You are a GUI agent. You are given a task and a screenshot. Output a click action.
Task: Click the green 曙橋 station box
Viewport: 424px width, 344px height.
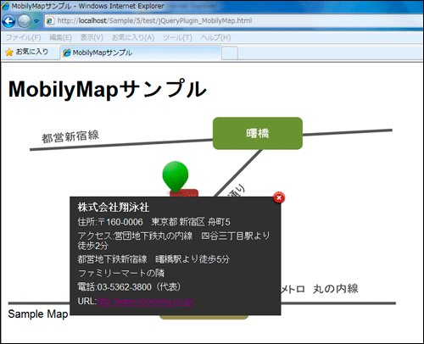[258, 133]
